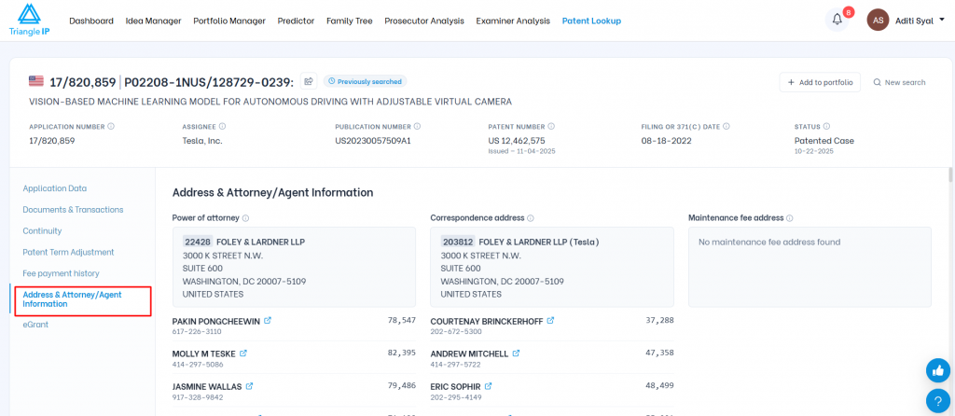The height and width of the screenshot is (416, 955).
Task: Click the Triangle IP logo
Action: pyautogui.click(x=29, y=21)
